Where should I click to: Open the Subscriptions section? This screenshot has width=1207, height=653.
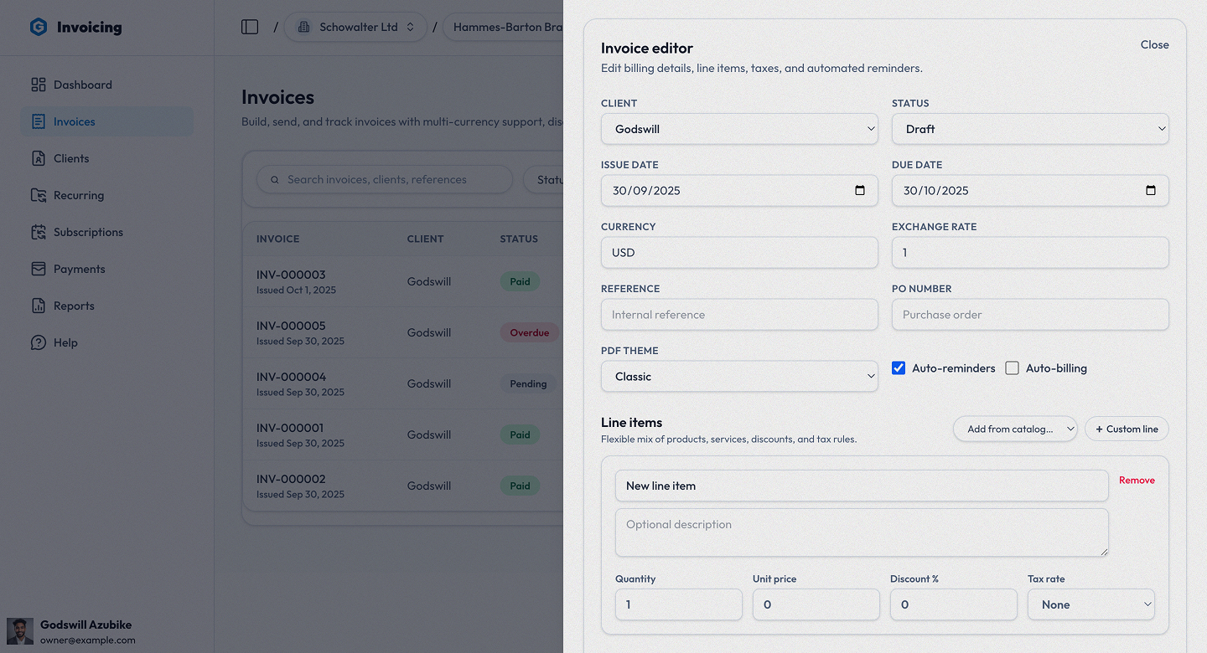[88, 232]
